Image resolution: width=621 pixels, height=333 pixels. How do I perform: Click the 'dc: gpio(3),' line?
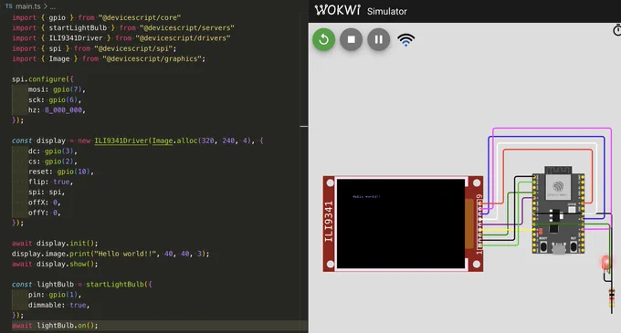[53, 151]
